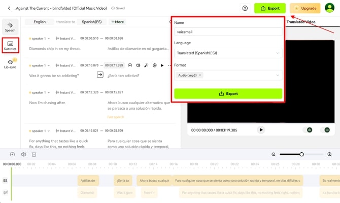Click the green Export button in the export panel

click(228, 94)
